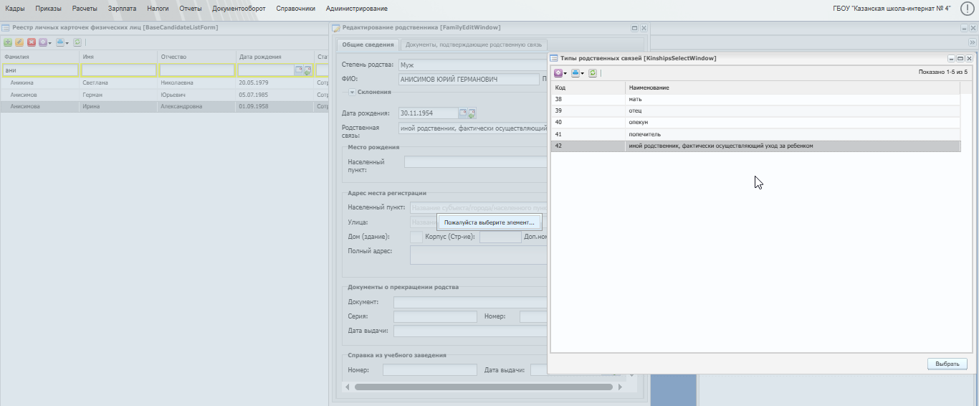Sort registry by Дата рождения column header

click(275, 57)
